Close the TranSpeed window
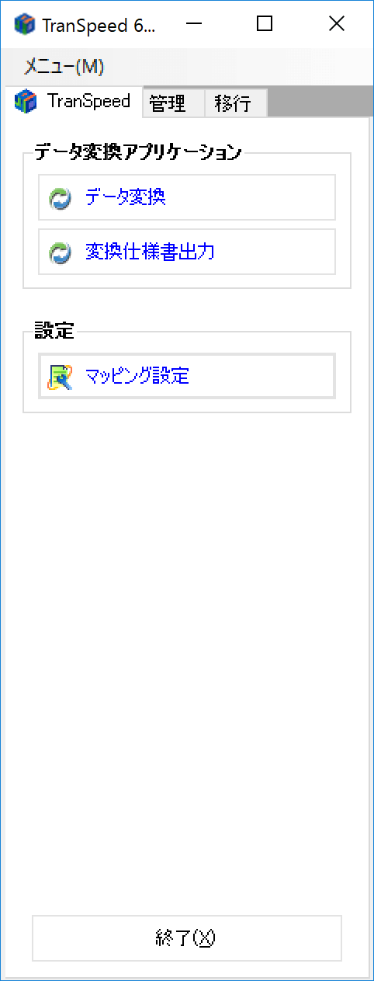The image size is (374, 981). coord(336,24)
